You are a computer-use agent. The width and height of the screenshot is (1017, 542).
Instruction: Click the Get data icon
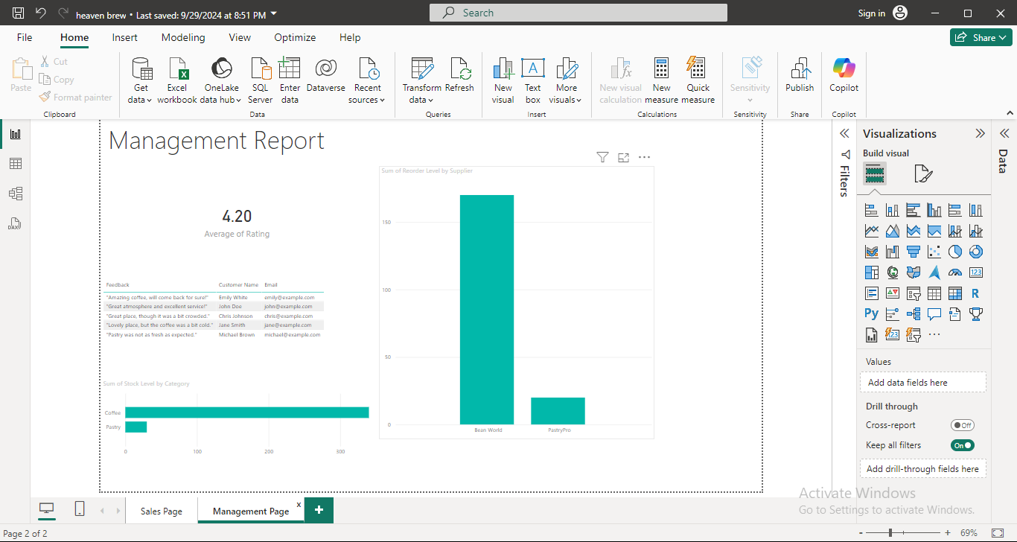click(141, 70)
